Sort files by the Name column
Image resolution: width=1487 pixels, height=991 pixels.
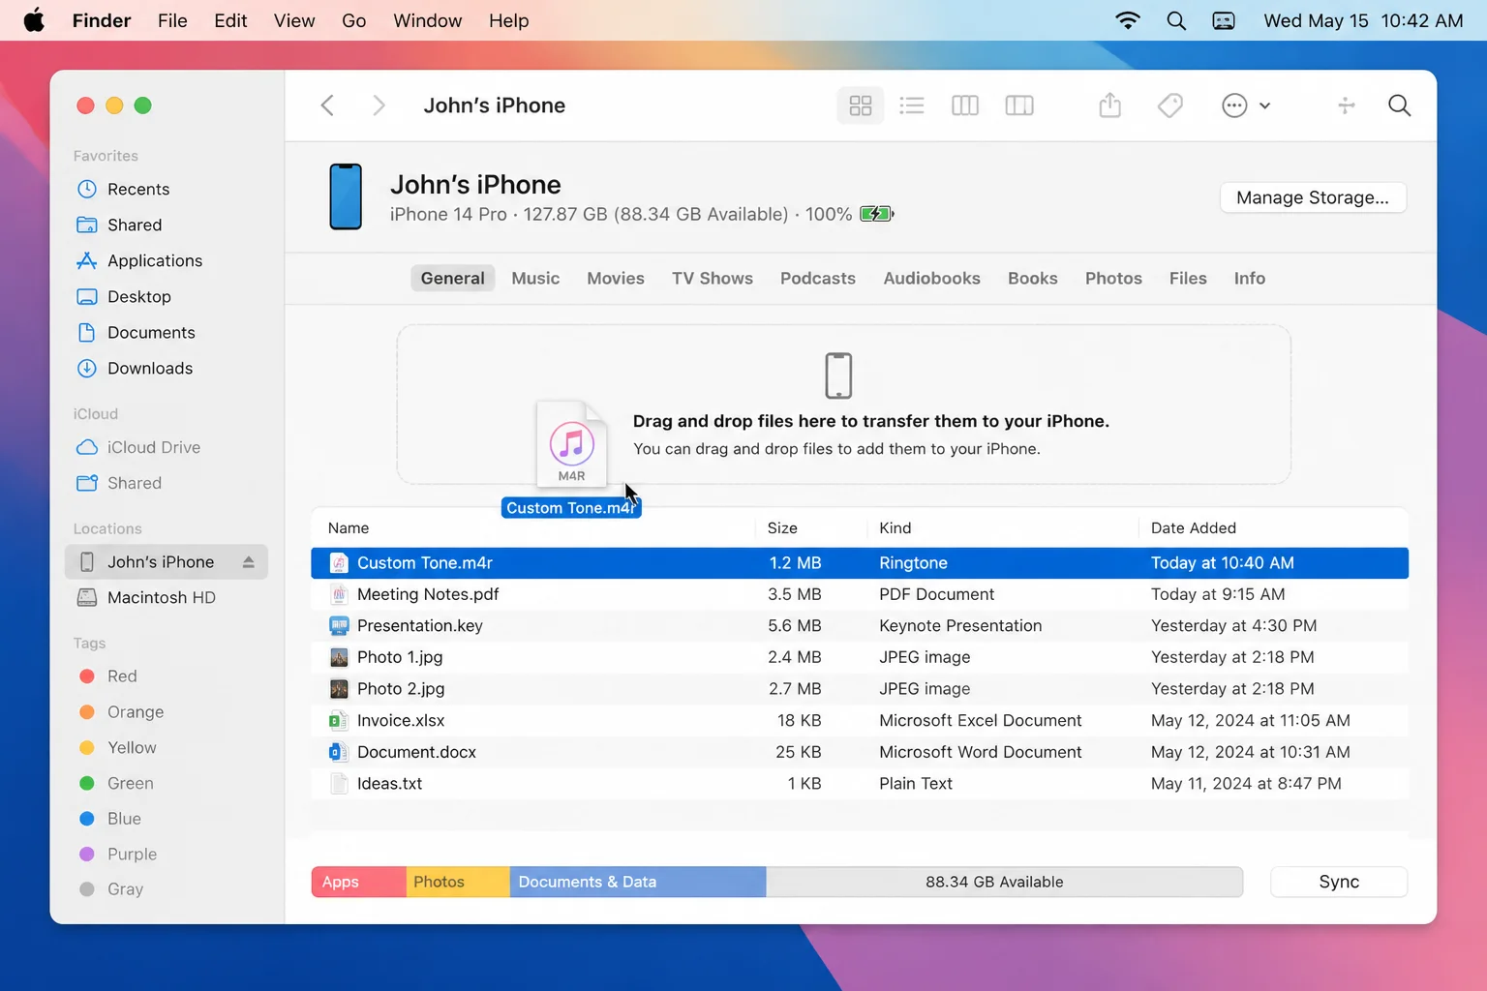pyautogui.click(x=349, y=528)
